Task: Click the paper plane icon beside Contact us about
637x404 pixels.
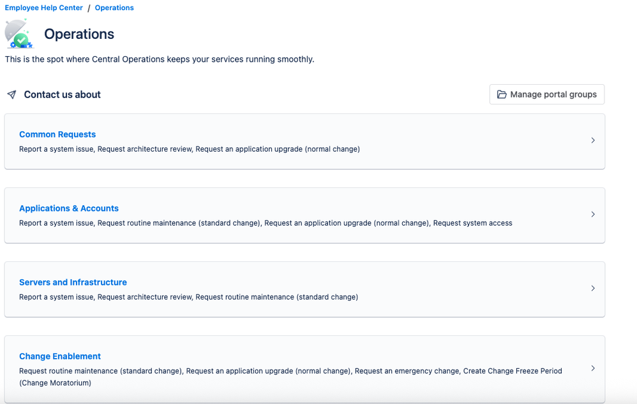Action: coord(11,94)
